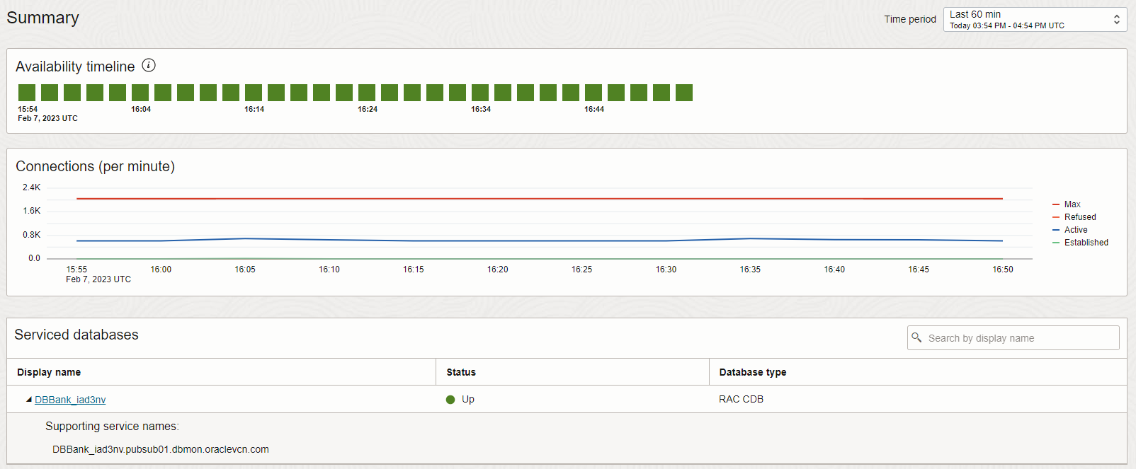Screen dimensions: 1136x469
Task: Select the availability block above 16:04
Action: 140,93
